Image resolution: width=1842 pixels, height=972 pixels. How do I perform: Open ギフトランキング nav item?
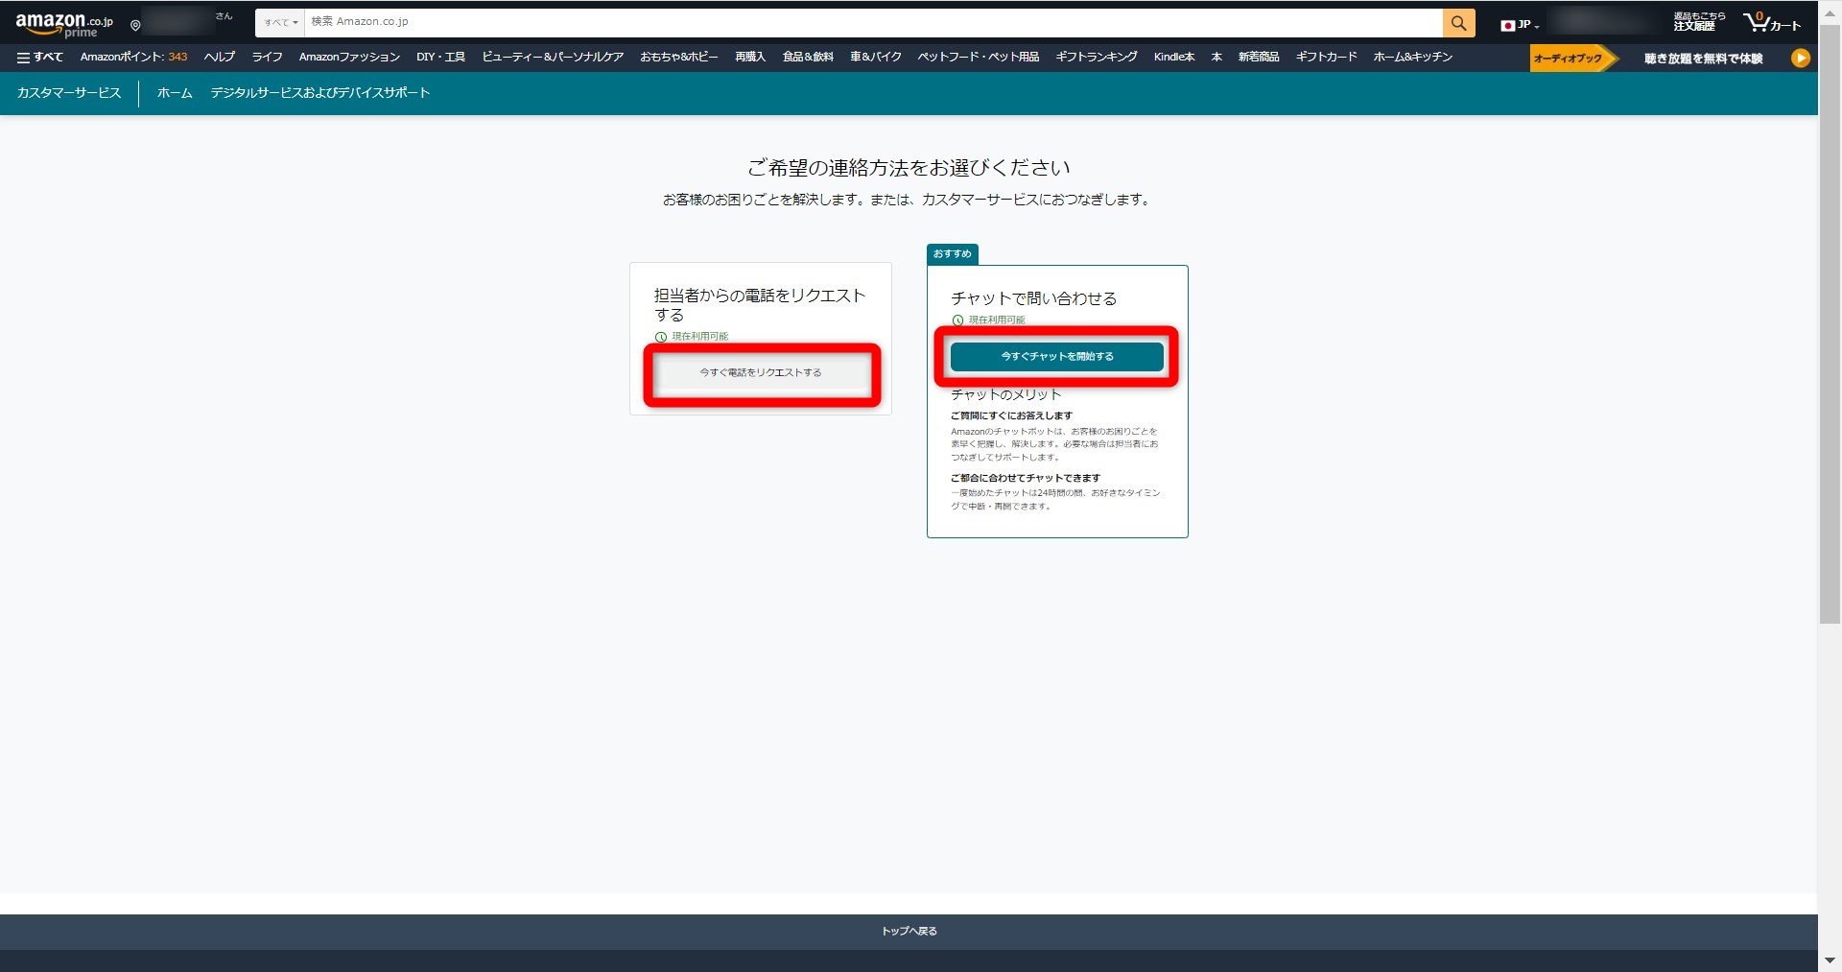pos(1097,58)
